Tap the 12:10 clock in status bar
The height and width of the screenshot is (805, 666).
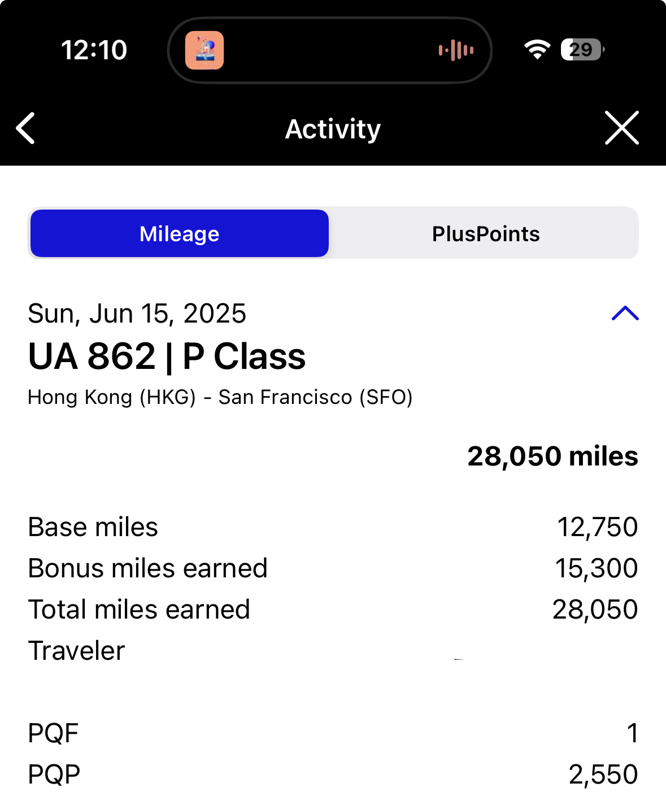(x=94, y=50)
